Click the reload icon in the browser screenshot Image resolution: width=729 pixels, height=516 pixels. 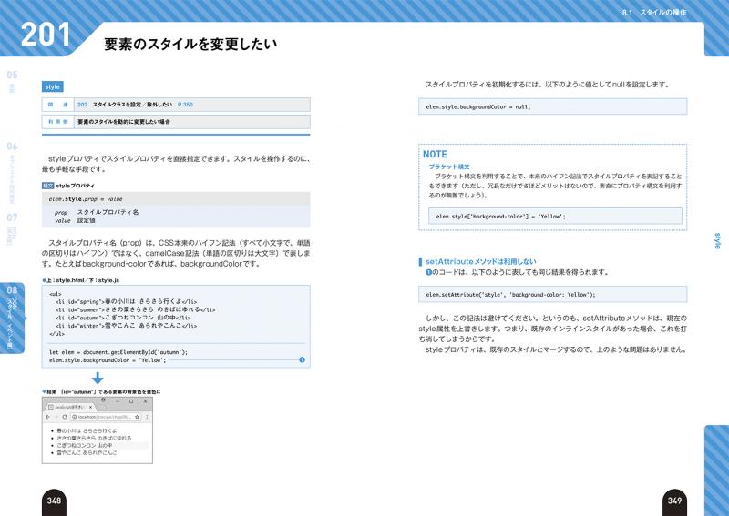(65, 417)
